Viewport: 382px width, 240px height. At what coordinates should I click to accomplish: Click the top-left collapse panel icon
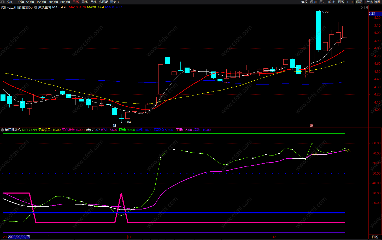3,2
